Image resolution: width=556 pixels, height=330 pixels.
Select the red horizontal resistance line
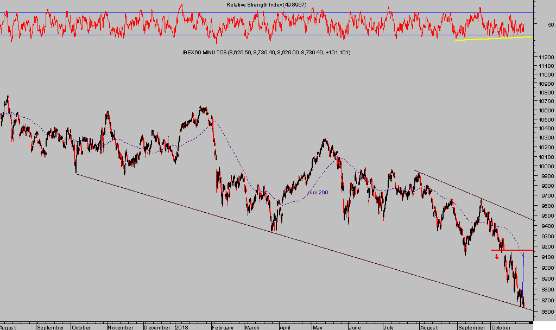tap(511, 250)
